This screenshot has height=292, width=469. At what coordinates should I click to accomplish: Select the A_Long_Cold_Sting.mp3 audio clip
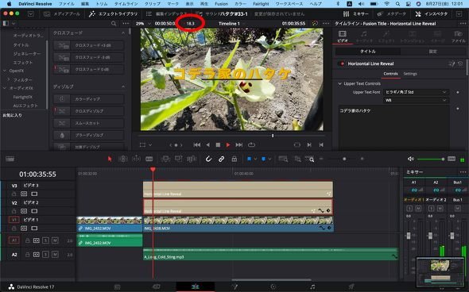pos(271,255)
